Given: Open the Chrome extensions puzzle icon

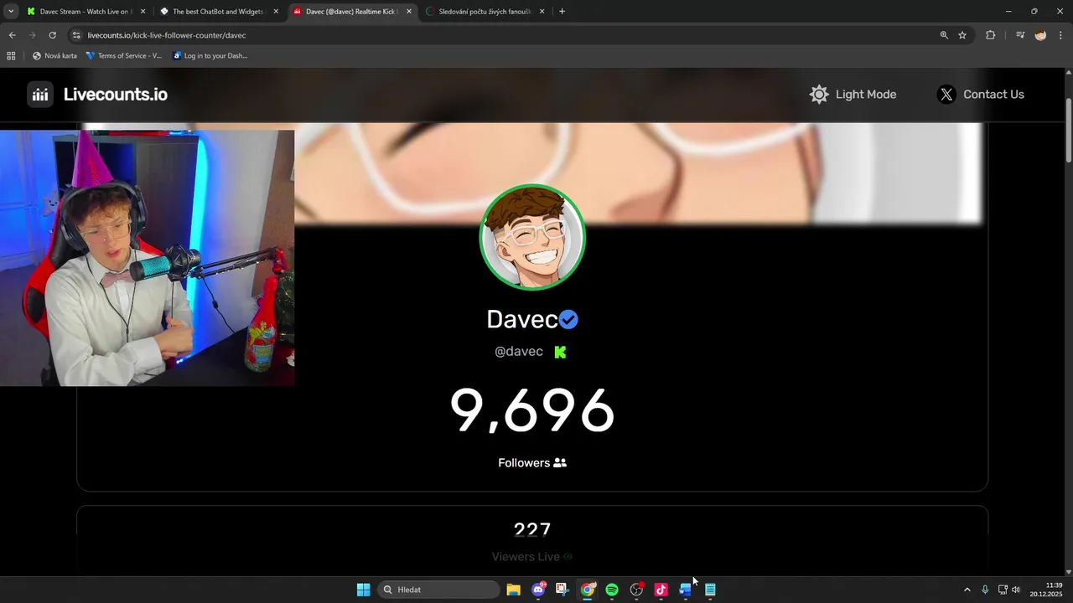Looking at the screenshot, I should 990,35.
